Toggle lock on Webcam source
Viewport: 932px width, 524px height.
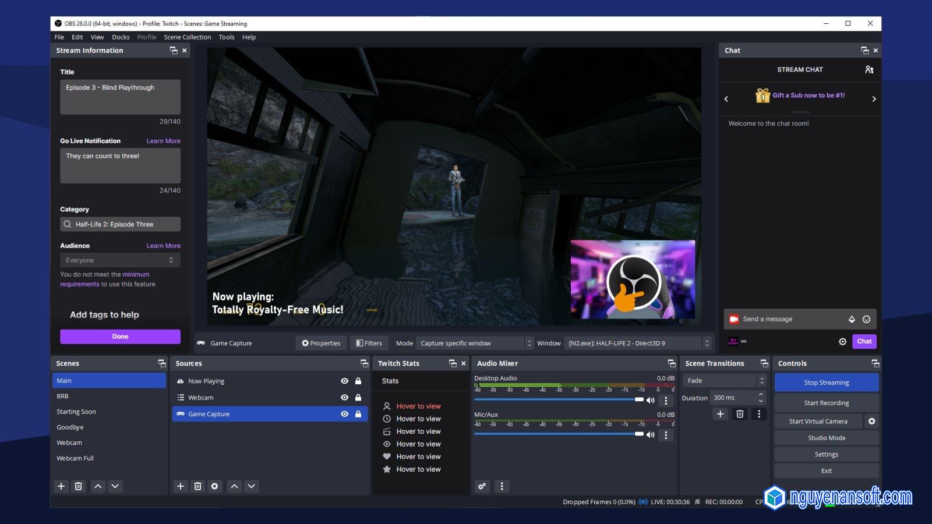(x=359, y=398)
